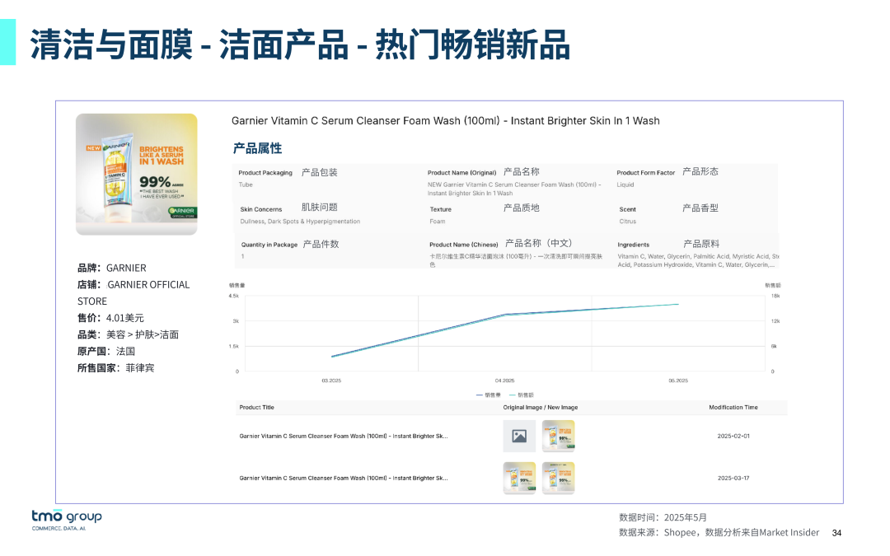Click the Modification Time column header
The height and width of the screenshot is (556, 890).
click(733, 408)
